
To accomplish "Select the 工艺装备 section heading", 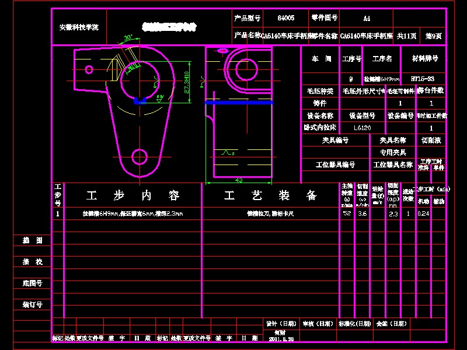I will (270, 195).
